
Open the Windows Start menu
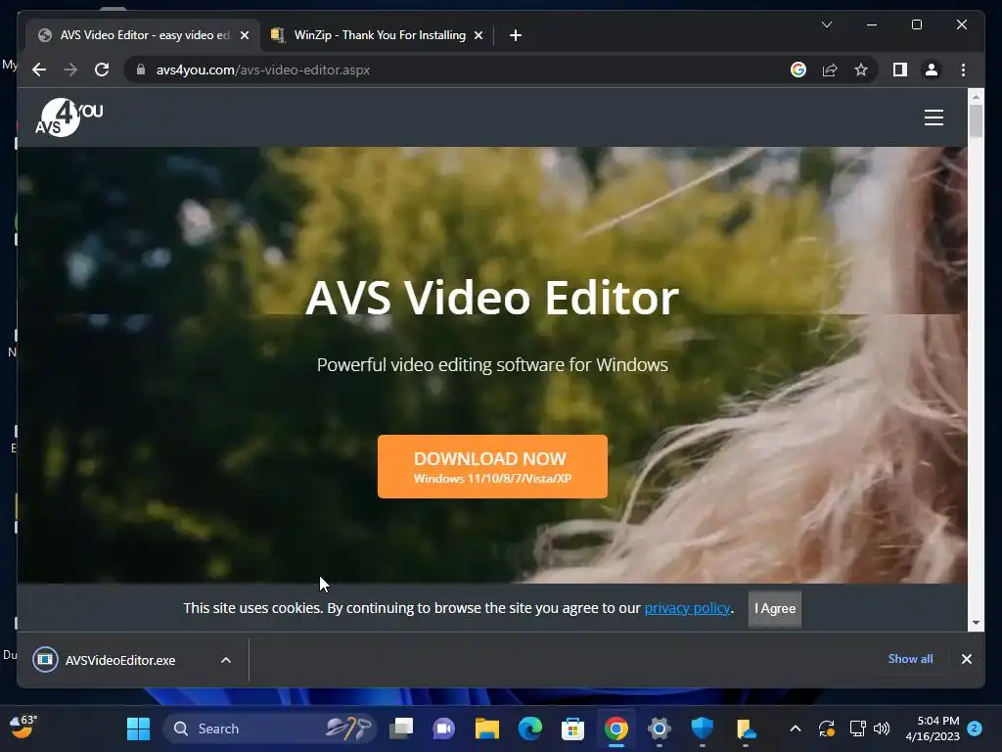(x=138, y=728)
